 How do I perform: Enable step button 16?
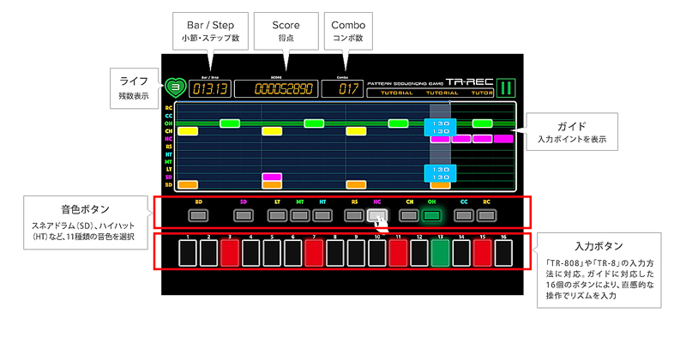coord(503,252)
